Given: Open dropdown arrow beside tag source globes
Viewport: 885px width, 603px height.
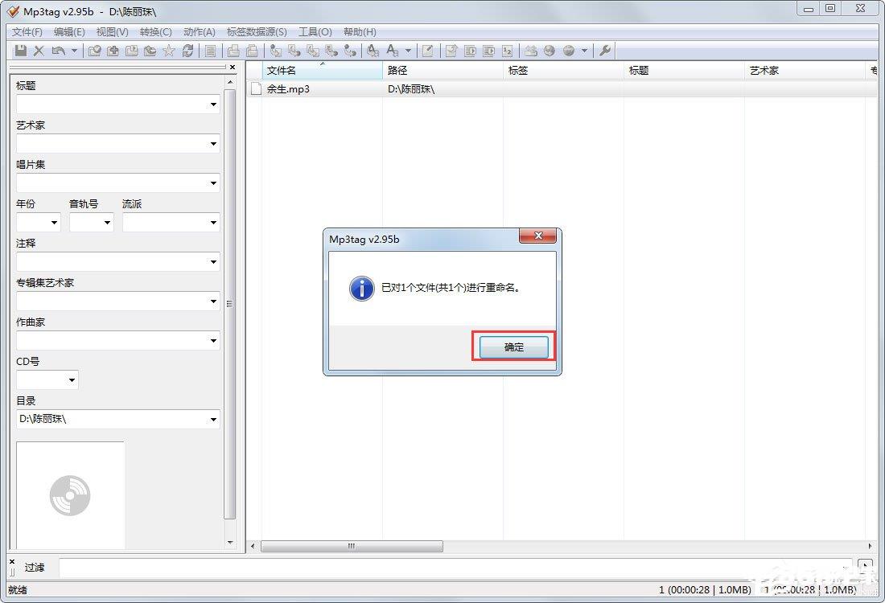Looking at the screenshot, I should (584, 51).
